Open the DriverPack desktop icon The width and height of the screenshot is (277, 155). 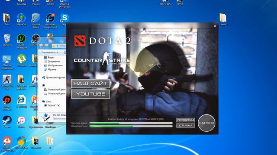coord(21,143)
